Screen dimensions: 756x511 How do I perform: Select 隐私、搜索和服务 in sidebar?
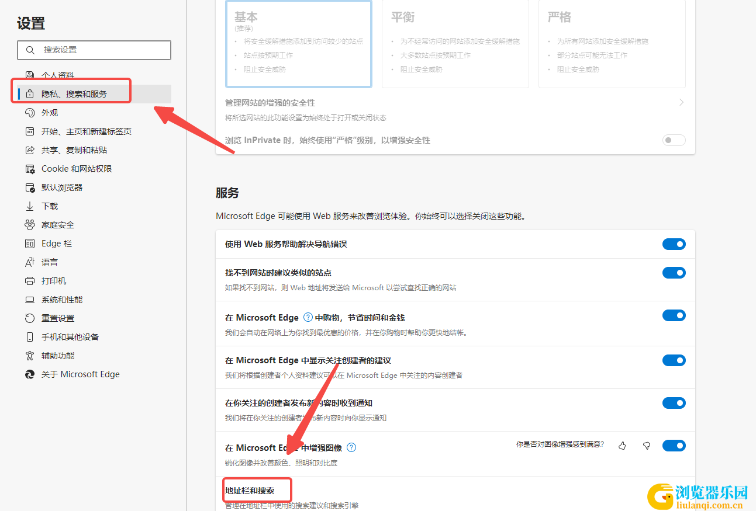94,94
